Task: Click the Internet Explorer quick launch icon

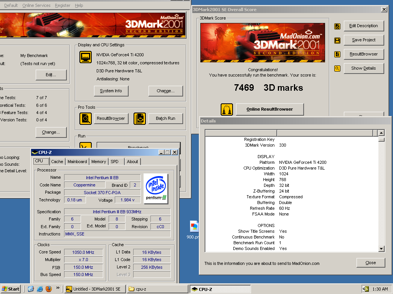Action: point(40,289)
